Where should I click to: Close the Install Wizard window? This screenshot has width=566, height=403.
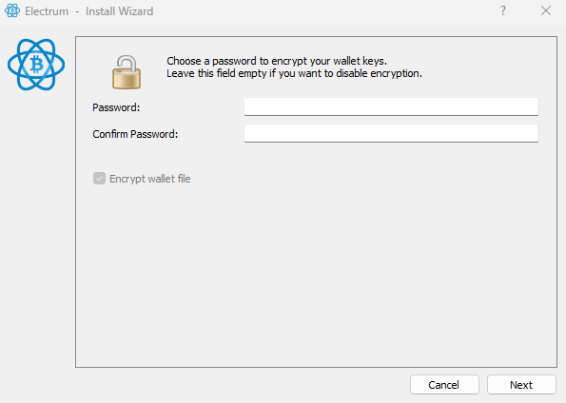(546, 10)
